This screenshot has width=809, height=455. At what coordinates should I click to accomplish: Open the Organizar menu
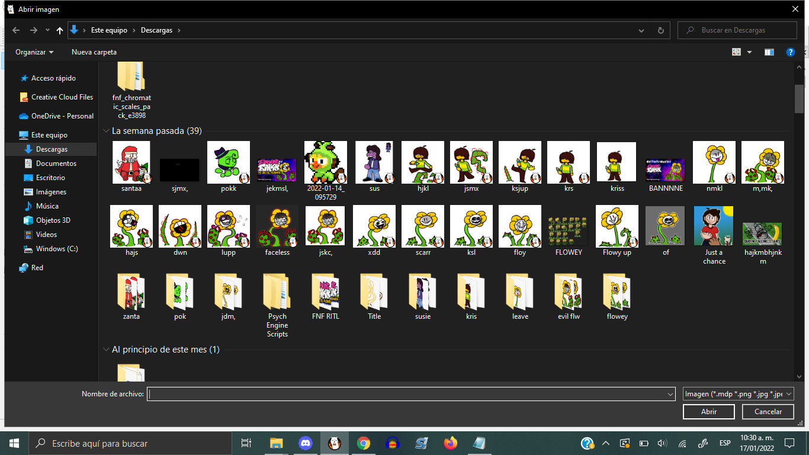coord(34,52)
